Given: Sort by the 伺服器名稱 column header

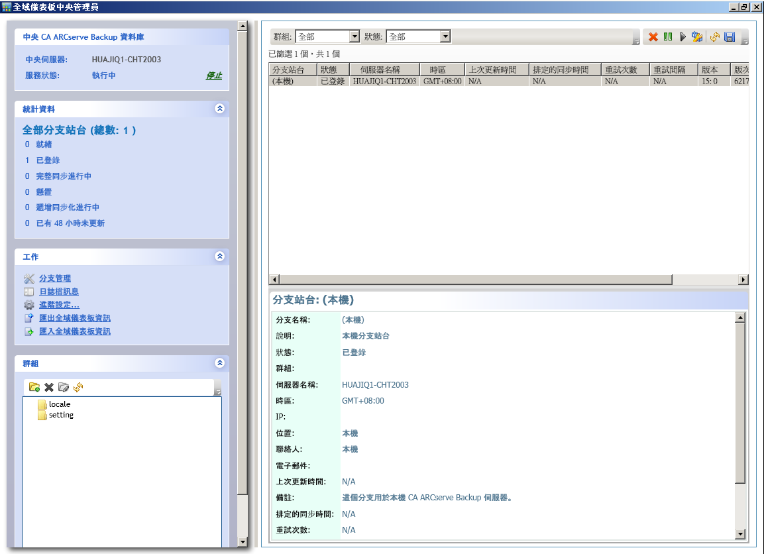Looking at the screenshot, I should (384, 70).
